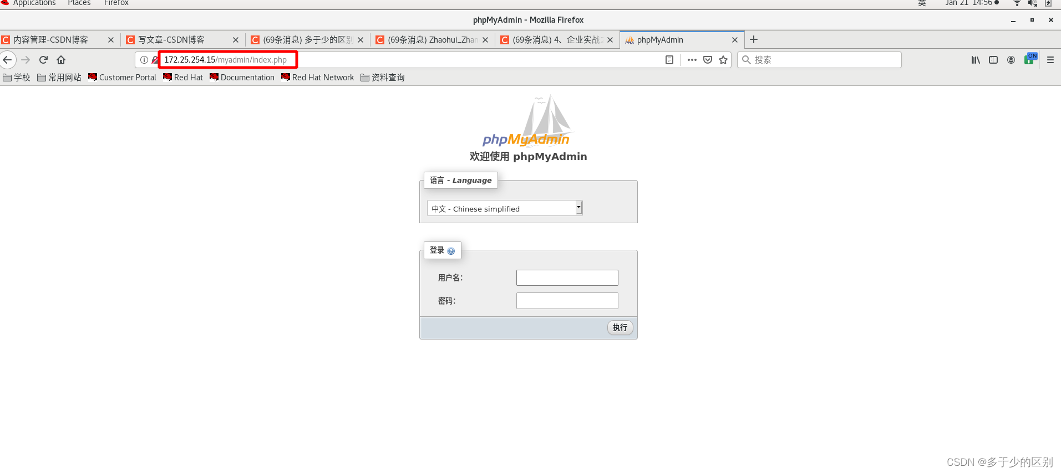Open the Places menu
The height and width of the screenshot is (473, 1061).
pos(79,3)
